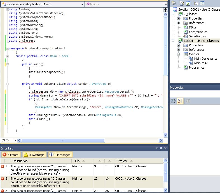
Task: Click View Code toolbar icon
Action: click(196, 3)
